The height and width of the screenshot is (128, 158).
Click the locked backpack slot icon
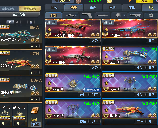coord(31,22)
